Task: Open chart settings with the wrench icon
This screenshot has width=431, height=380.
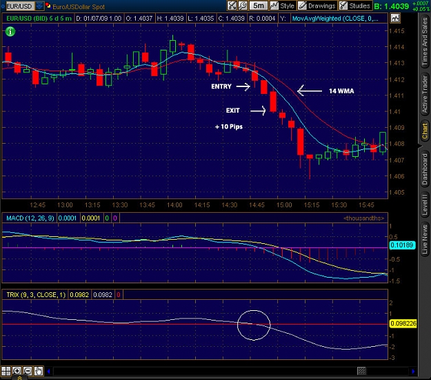Action: coord(243,6)
